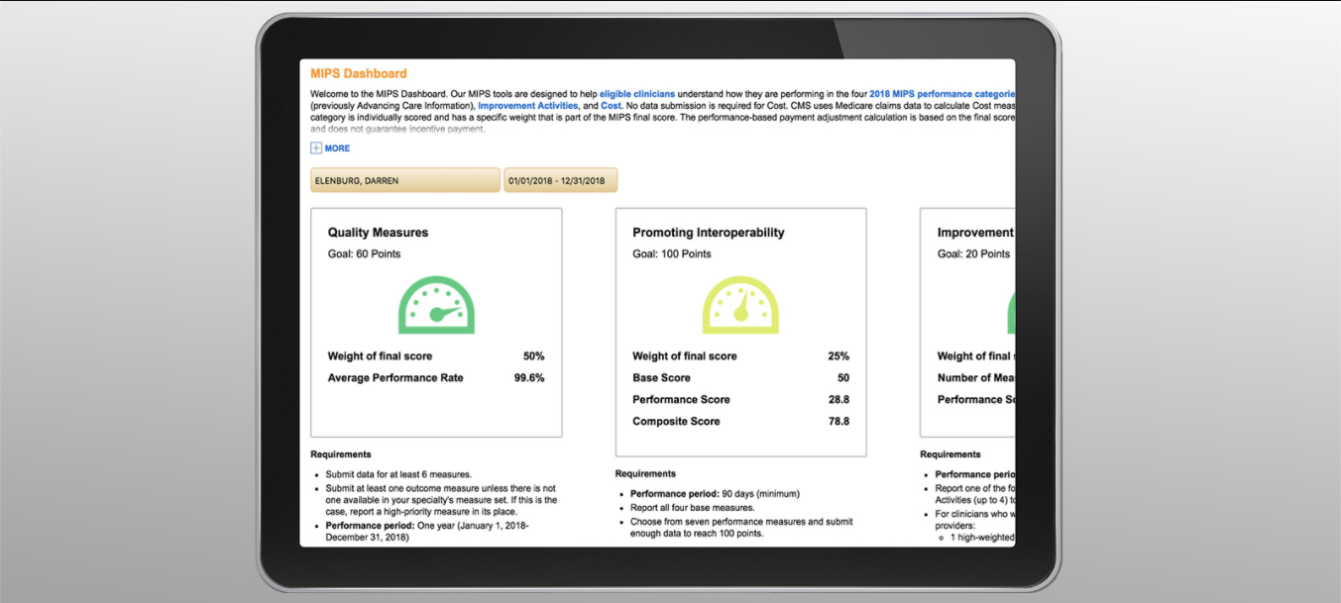Click 'Performance period: 90 days (minimum)' bullet
1341x603 pixels.
click(715, 494)
